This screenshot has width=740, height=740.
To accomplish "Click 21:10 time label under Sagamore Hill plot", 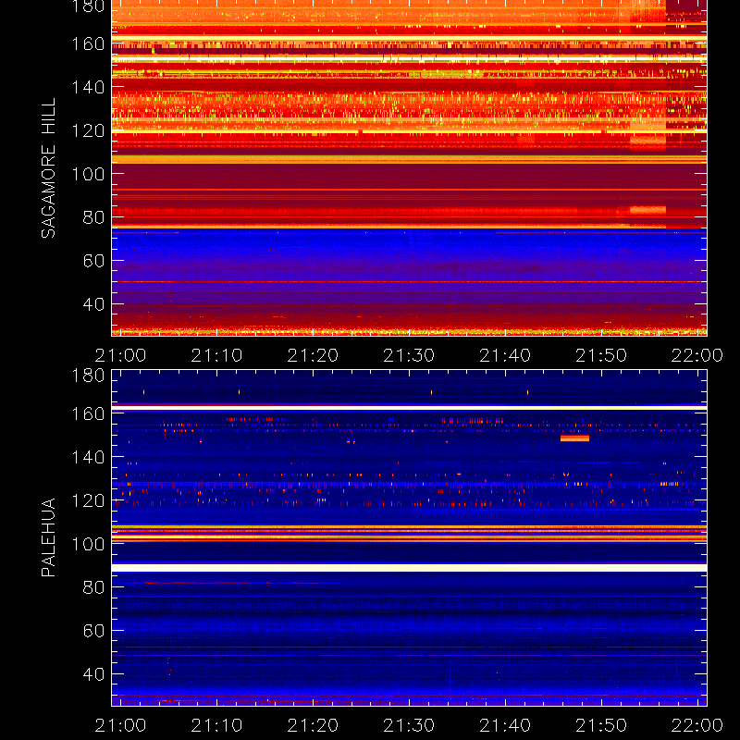I will pyautogui.click(x=216, y=355).
